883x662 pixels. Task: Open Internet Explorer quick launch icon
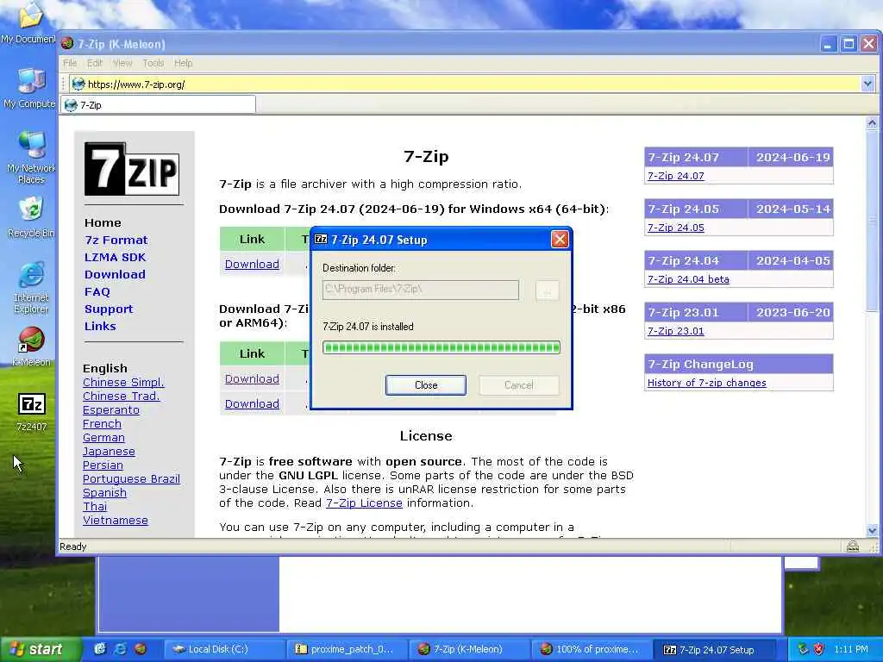coord(120,649)
